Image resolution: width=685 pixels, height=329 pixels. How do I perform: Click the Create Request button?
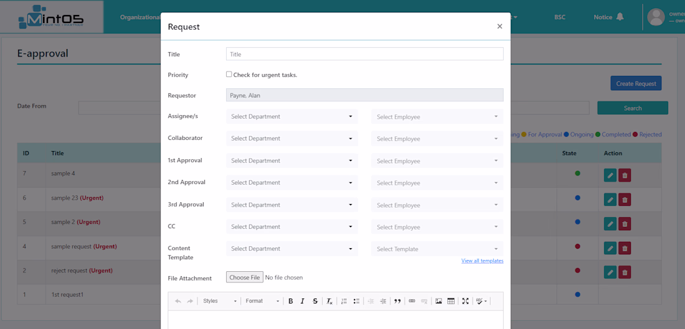coord(636,83)
